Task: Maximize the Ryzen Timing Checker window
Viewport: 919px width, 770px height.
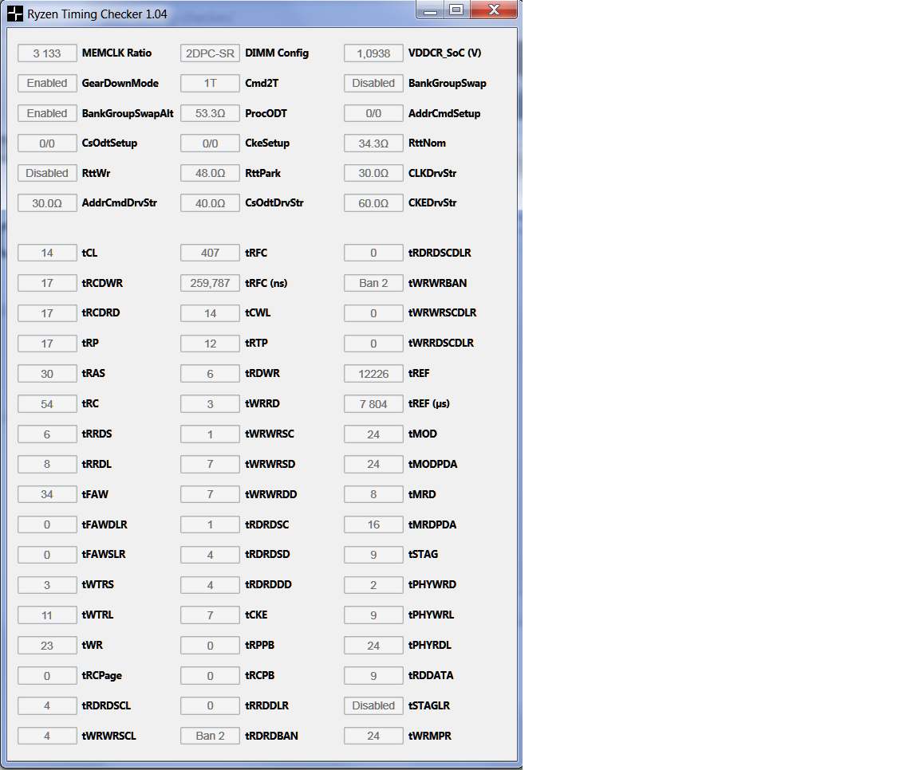Action: point(456,10)
